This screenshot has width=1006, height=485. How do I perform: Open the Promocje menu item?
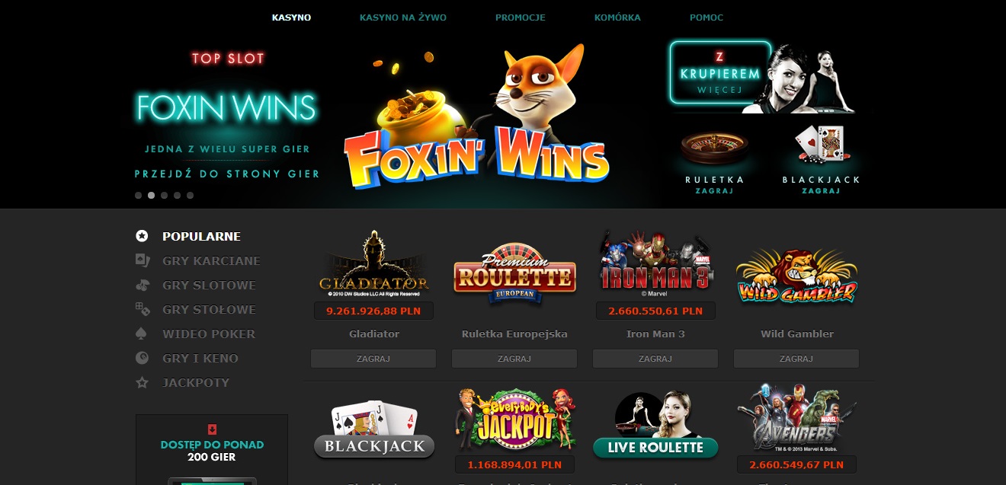coord(521,18)
